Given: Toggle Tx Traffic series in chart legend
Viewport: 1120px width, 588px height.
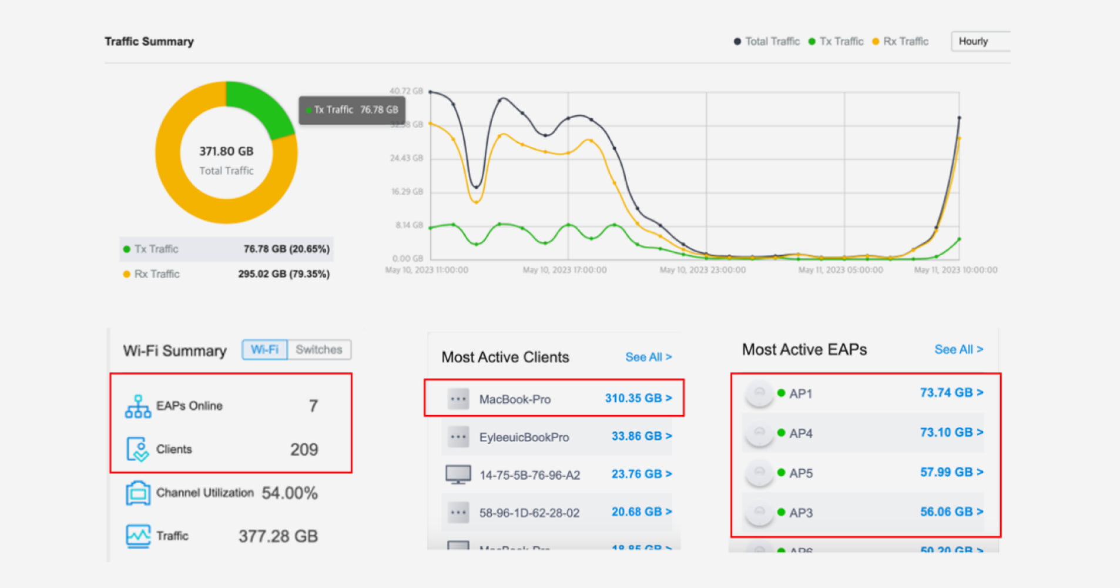Looking at the screenshot, I should pyautogui.click(x=836, y=41).
